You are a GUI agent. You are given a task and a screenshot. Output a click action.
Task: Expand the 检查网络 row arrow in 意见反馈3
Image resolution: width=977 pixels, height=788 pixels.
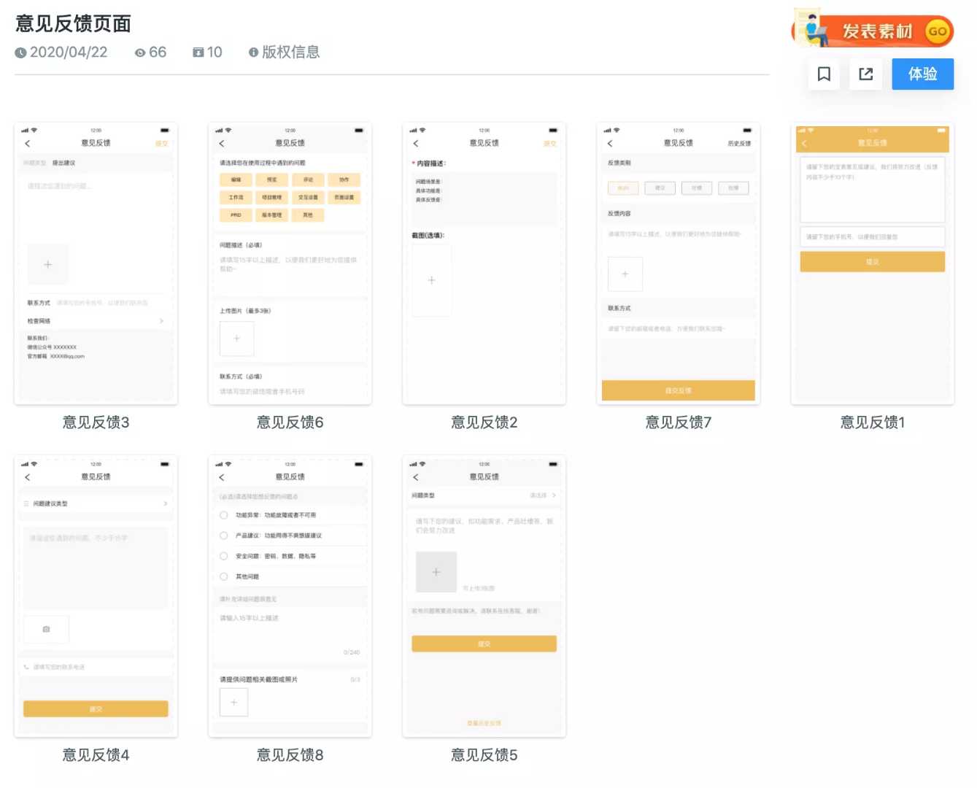(161, 321)
